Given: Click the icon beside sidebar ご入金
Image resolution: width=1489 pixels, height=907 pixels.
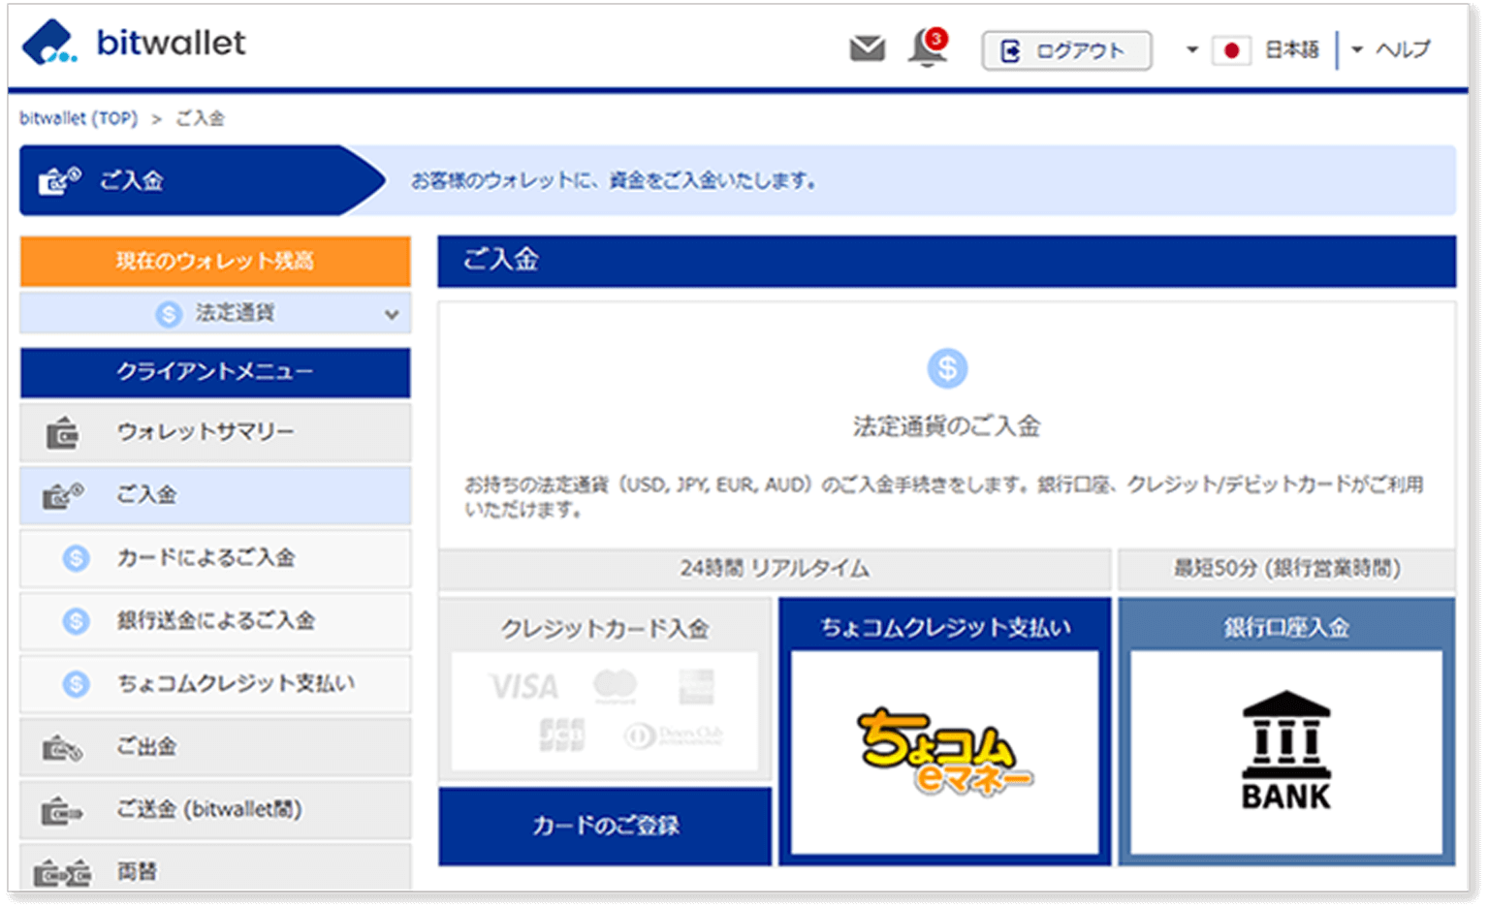Looking at the screenshot, I should [x=63, y=495].
